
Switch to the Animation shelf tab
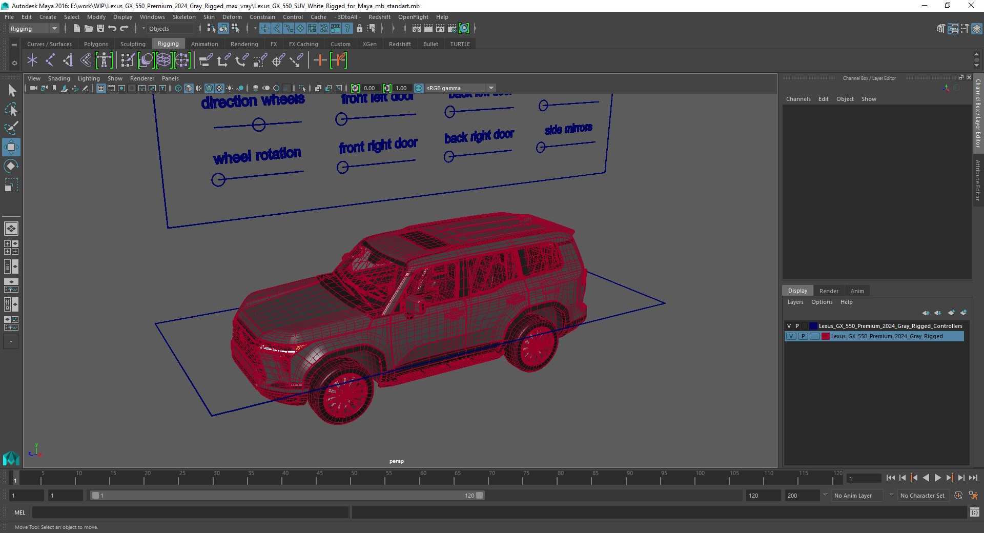[204, 44]
